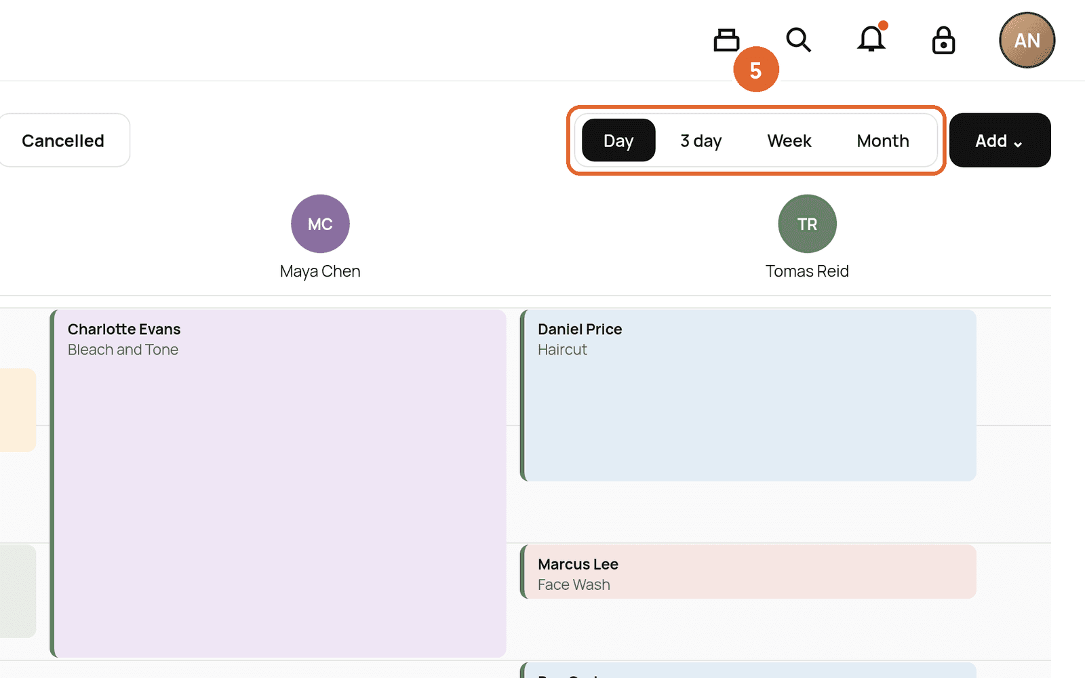Screen dimensions: 1085x678
Task: Click the Maya Chen staff name
Action: pyautogui.click(x=320, y=271)
